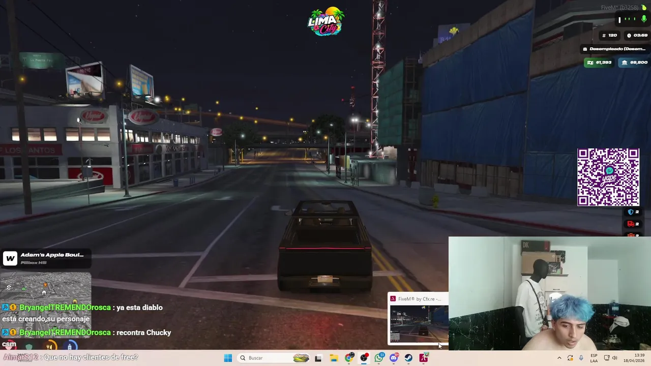Image resolution: width=651 pixels, height=366 pixels.
Task: Click the W compass direction icon
Action: (10, 258)
